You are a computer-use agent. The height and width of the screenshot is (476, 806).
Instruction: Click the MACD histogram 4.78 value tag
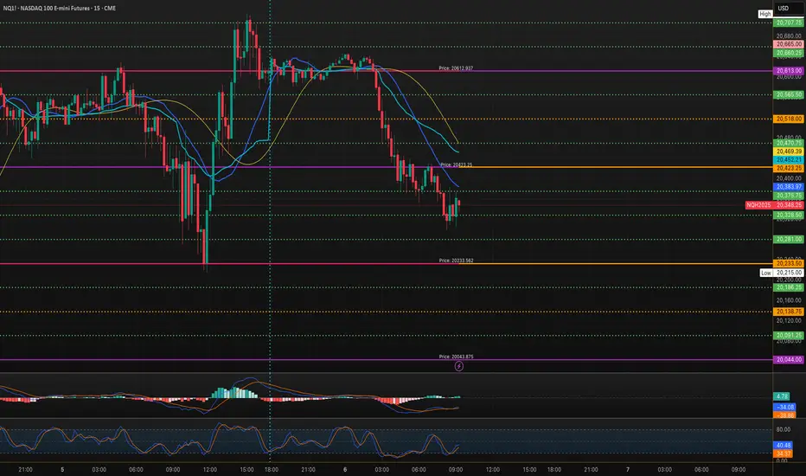[x=781, y=396]
